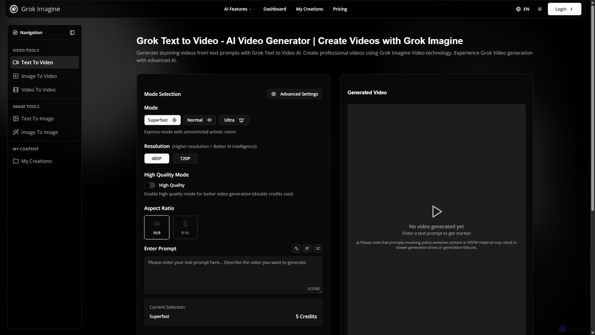This screenshot has width=595, height=335.
Task: Click the shuffle random prompt icon
Action: (x=317, y=248)
